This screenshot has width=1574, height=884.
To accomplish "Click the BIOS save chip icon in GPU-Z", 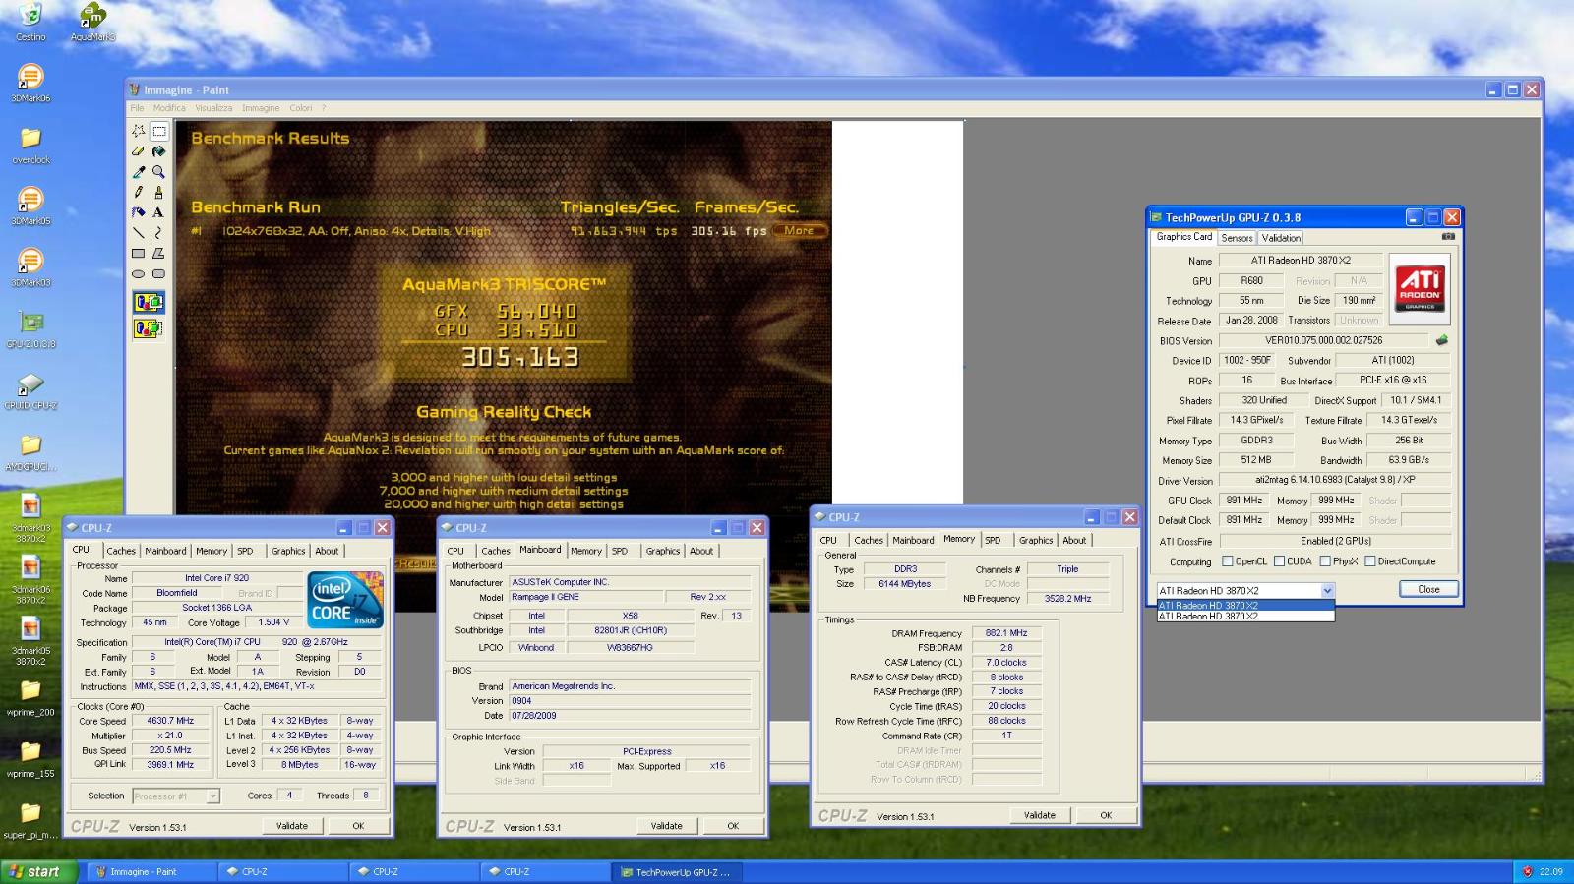I will (x=1442, y=340).
